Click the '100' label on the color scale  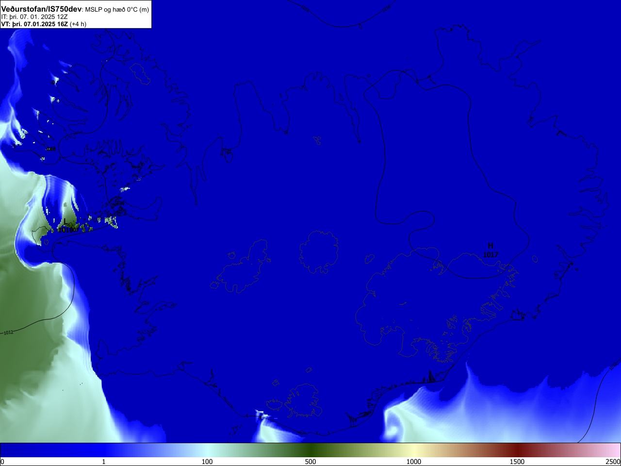207,462
